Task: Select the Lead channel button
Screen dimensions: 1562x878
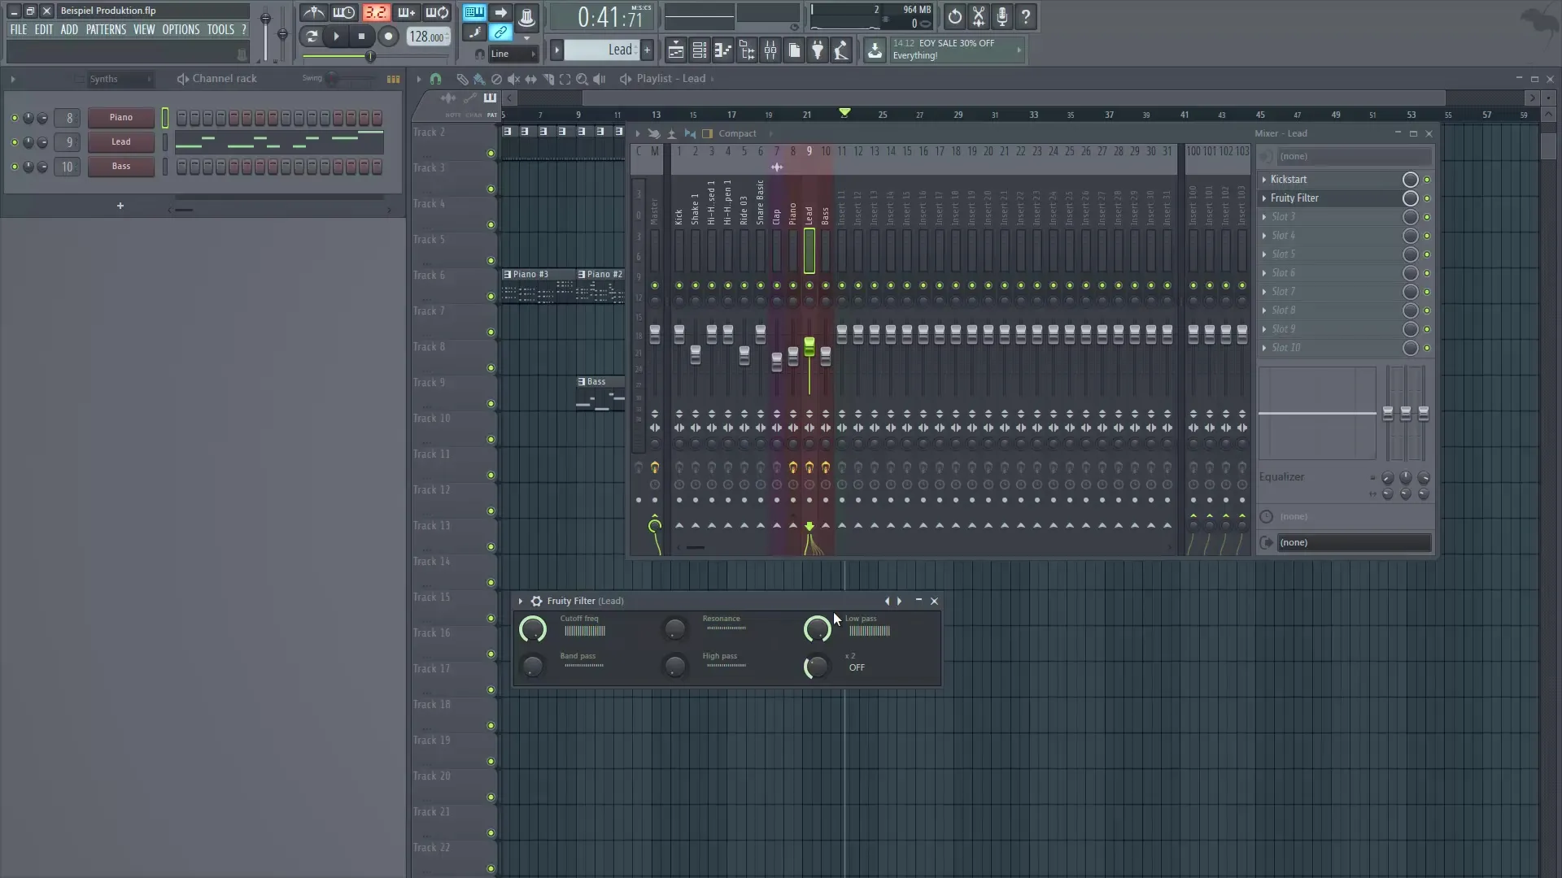Action: coord(121,141)
